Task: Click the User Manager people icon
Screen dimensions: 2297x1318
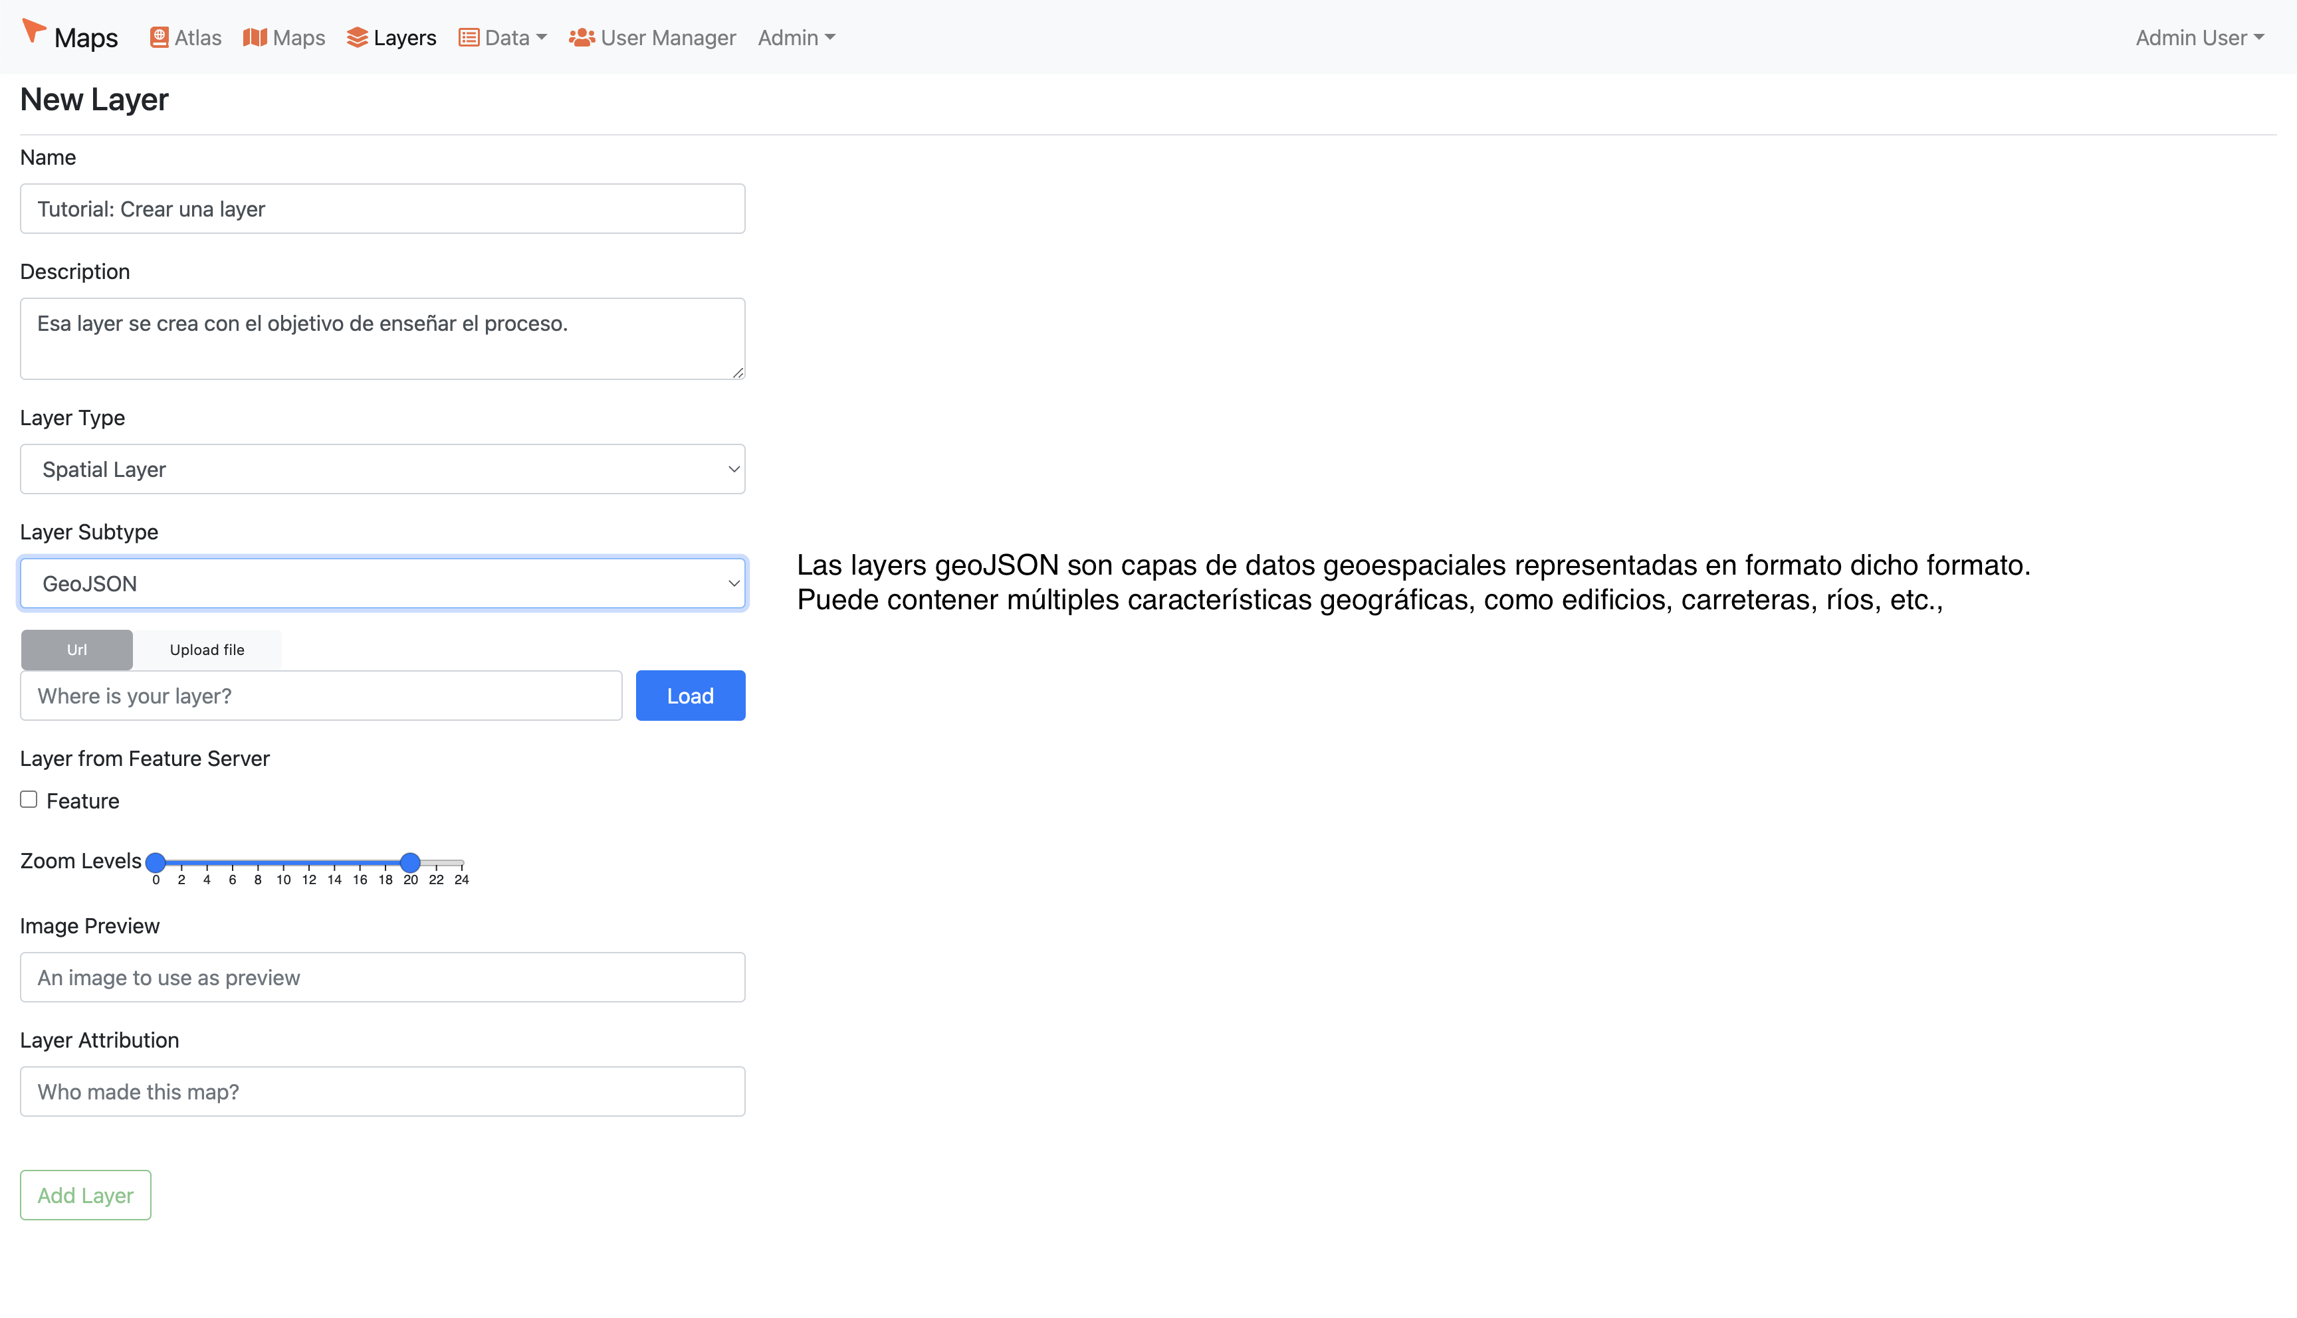Action: click(x=582, y=37)
